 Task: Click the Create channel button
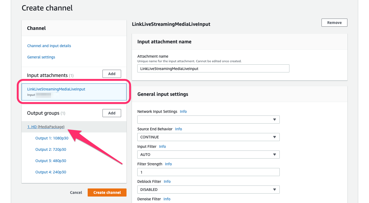[107, 192]
